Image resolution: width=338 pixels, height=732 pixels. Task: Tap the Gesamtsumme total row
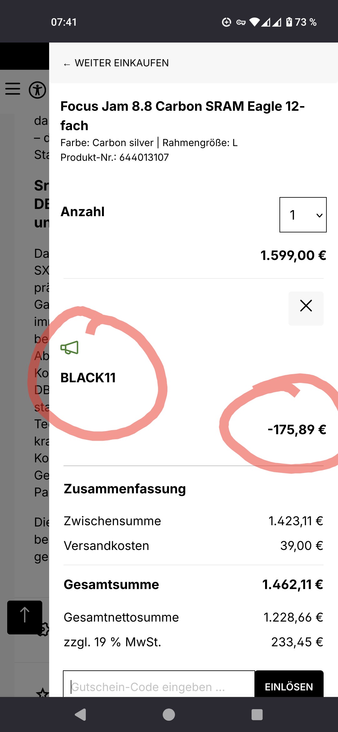[x=193, y=585]
